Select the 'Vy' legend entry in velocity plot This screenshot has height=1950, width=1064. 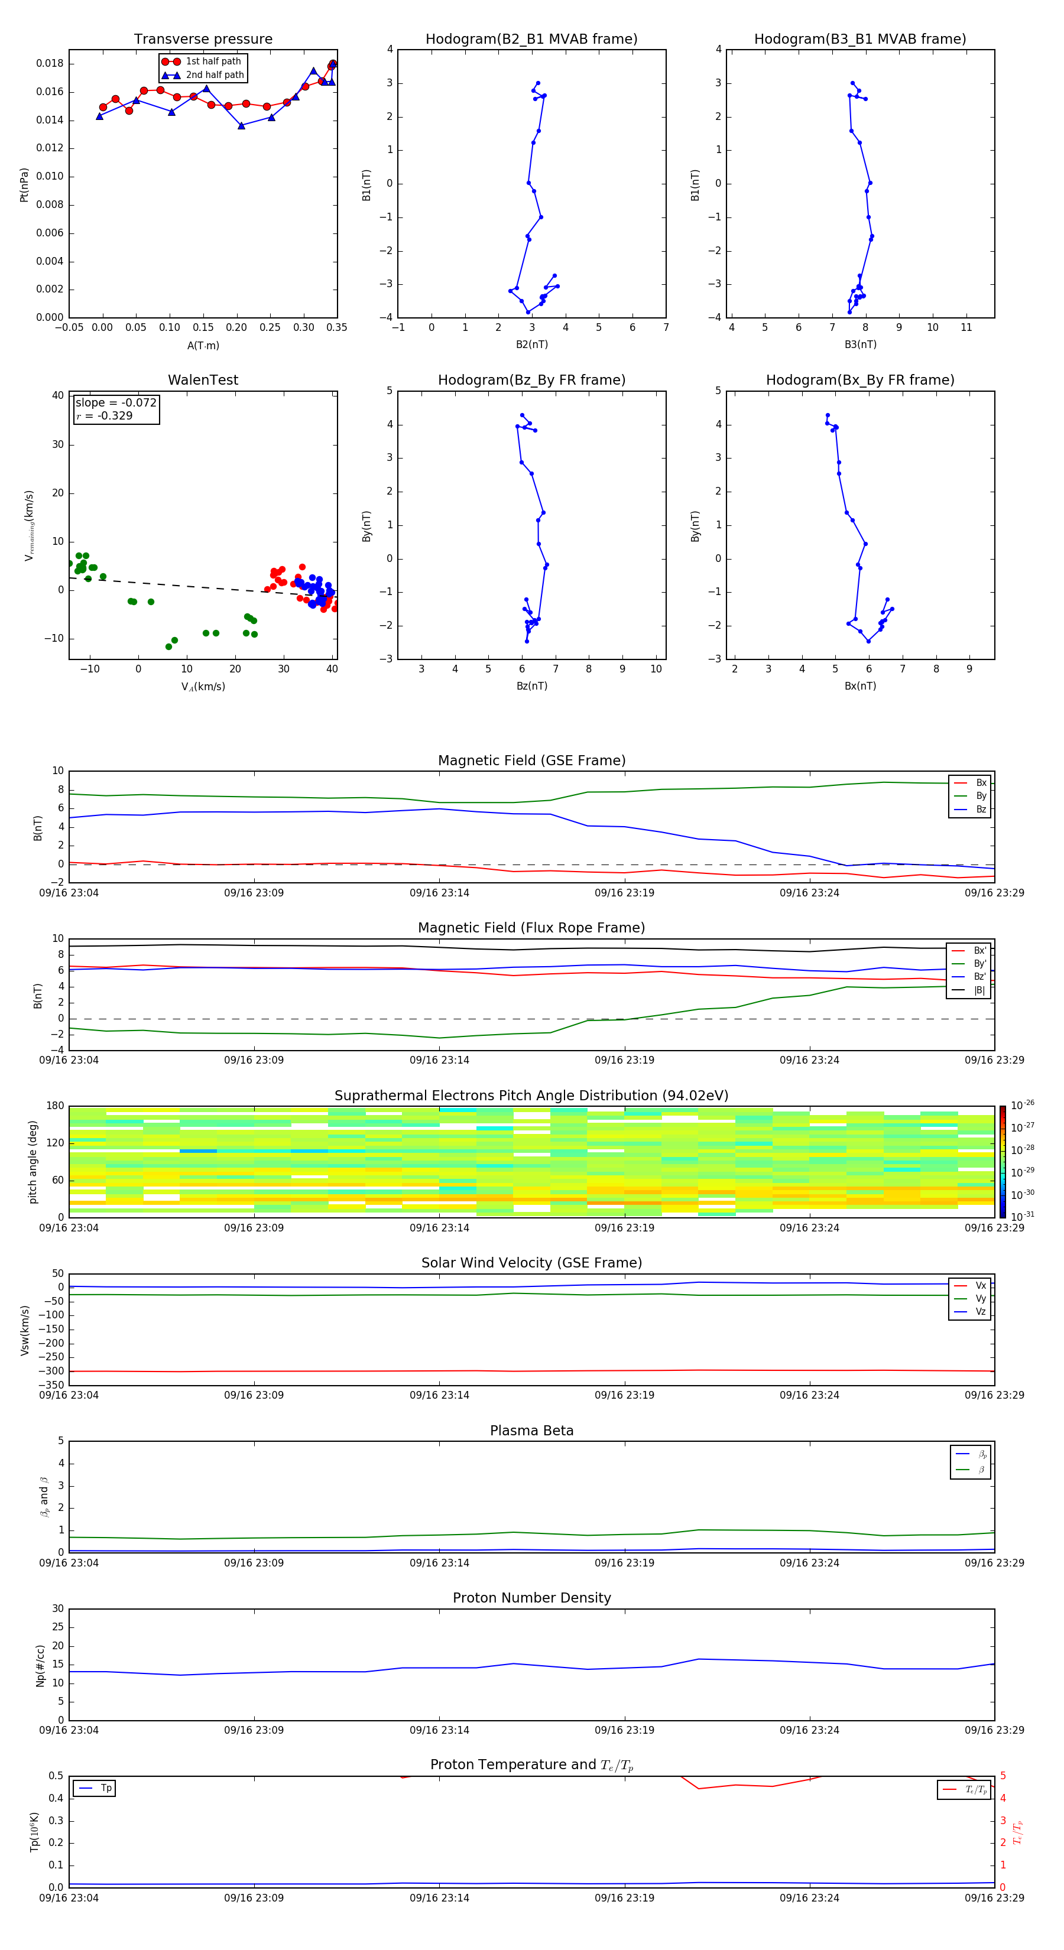pyautogui.click(x=970, y=1299)
